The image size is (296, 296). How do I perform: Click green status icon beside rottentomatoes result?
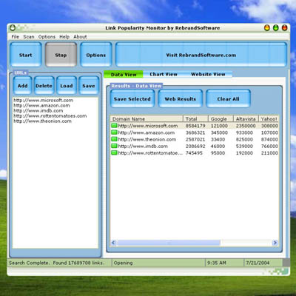[x=114, y=152]
